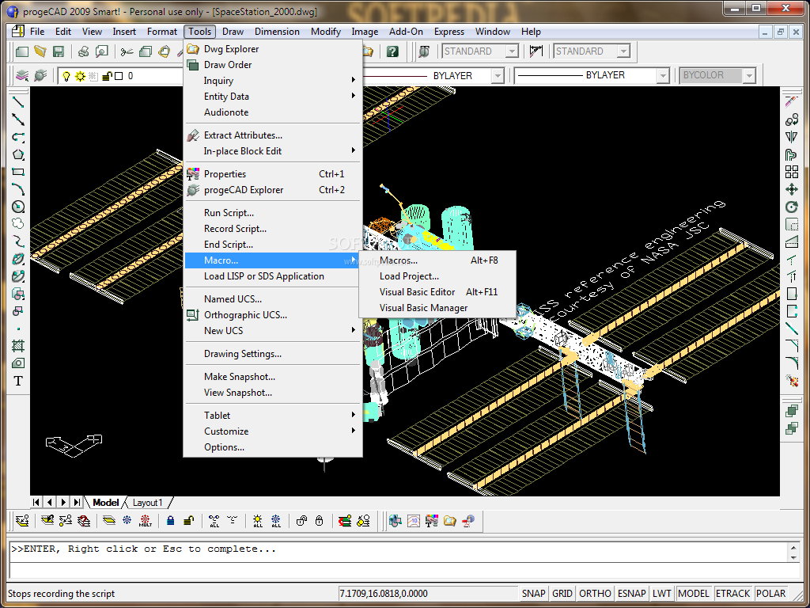The height and width of the screenshot is (608, 810).
Task: Open a drawing with the folder icon
Action: click(x=40, y=51)
